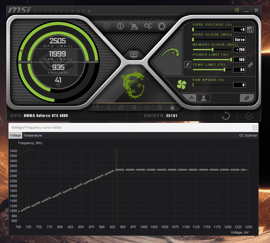Viewport: 270px width, 243px height.
Task: Launch the MSI overlay (jet) icon
Action: pyautogui.click(x=134, y=26)
